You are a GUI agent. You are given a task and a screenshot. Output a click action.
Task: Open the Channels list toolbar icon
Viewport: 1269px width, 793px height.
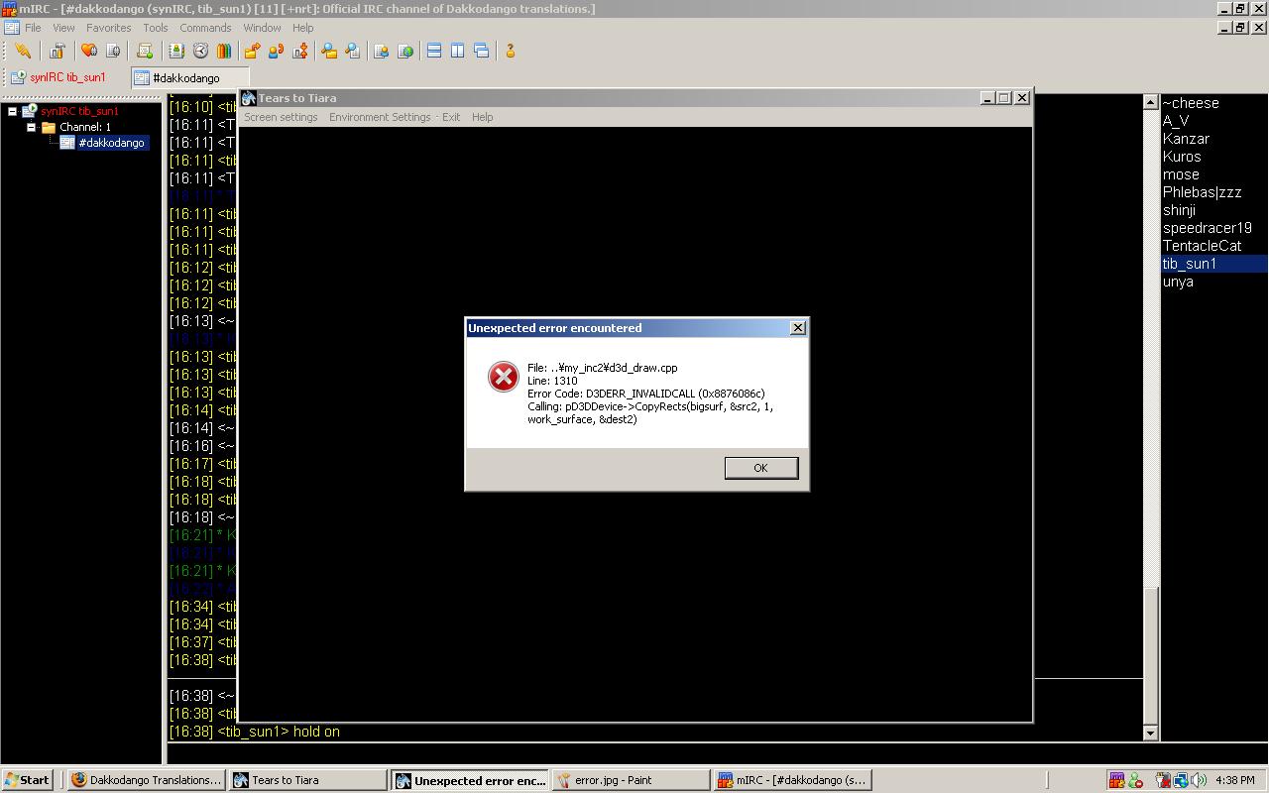click(x=113, y=51)
